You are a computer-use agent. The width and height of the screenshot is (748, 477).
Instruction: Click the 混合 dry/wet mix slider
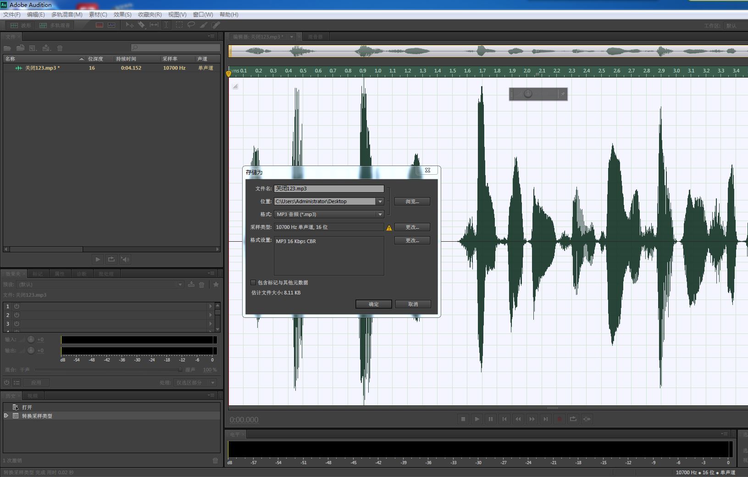click(x=108, y=370)
